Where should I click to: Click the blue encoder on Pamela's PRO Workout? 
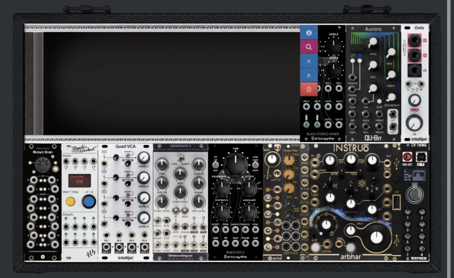pyautogui.click(x=88, y=202)
